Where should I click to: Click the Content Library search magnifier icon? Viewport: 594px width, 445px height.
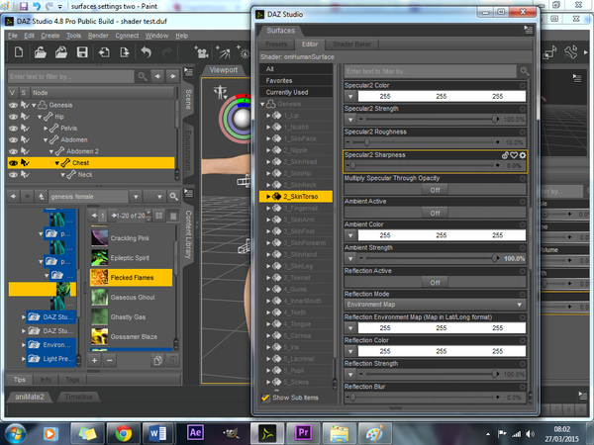point(173,197)
